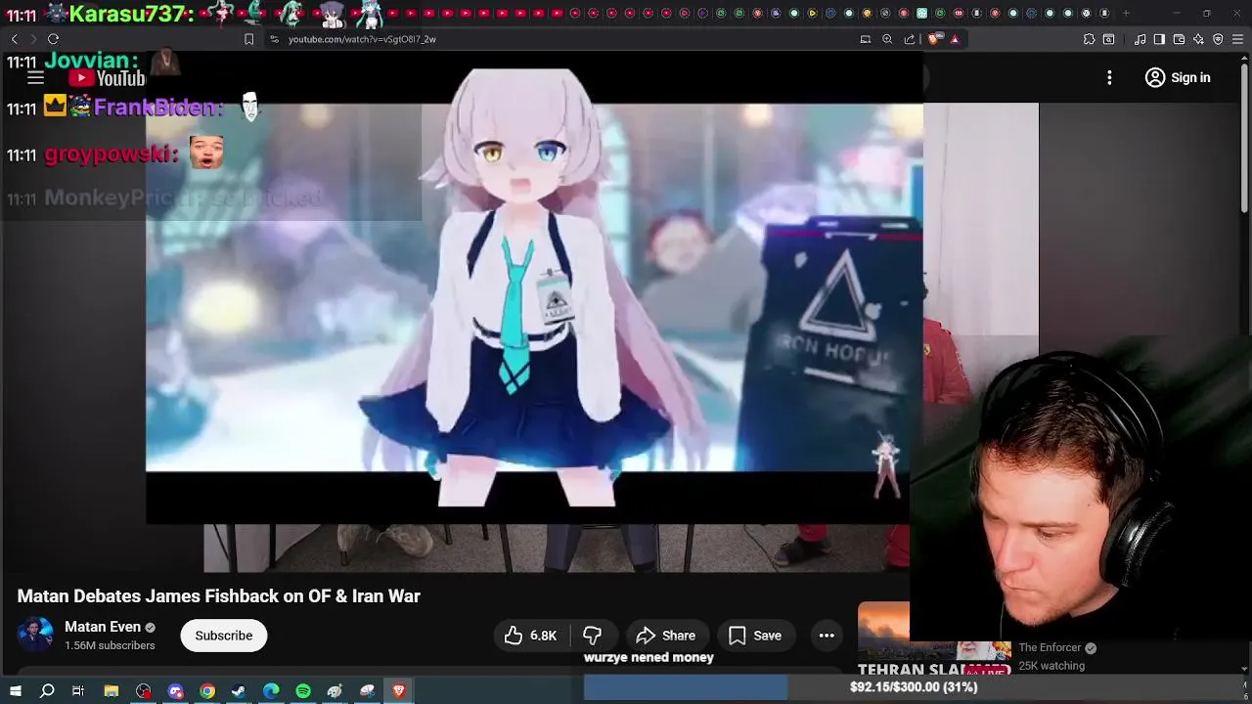1252x704 pixels.
Task: Open Spotify from taskbar
Action: coord(303,691)
